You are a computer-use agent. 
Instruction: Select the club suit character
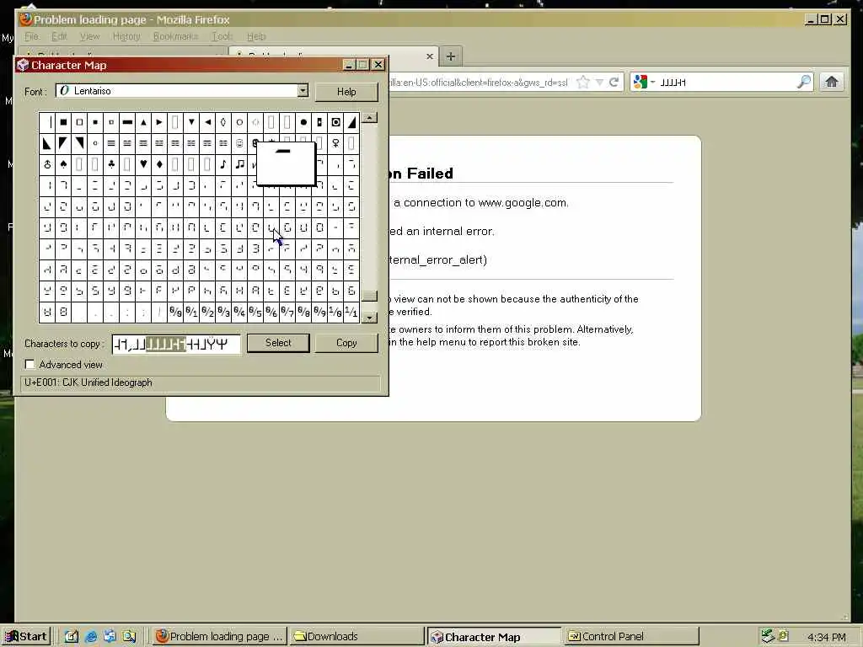click(111, 164)
